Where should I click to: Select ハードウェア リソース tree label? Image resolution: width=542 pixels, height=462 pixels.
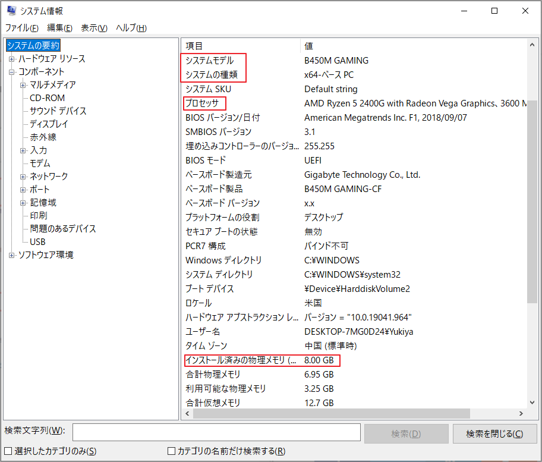pyautogui.click(x=52, y=59)
